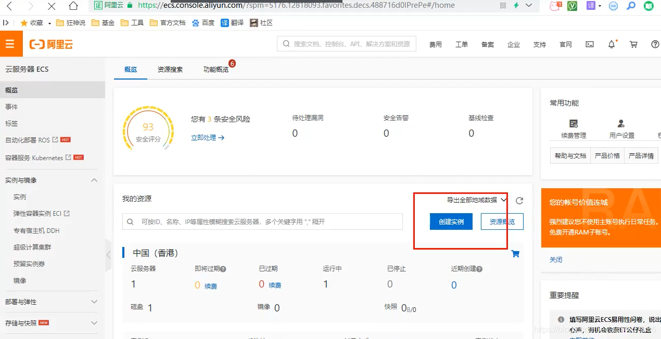Open the 收藏 dropdown arrow
661x339 pixels.
tap(49, 23)
